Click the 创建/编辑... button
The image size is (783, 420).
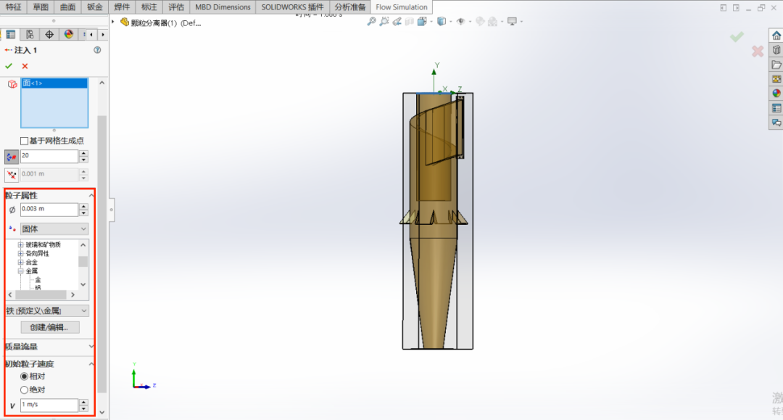[x=50, y=328]
